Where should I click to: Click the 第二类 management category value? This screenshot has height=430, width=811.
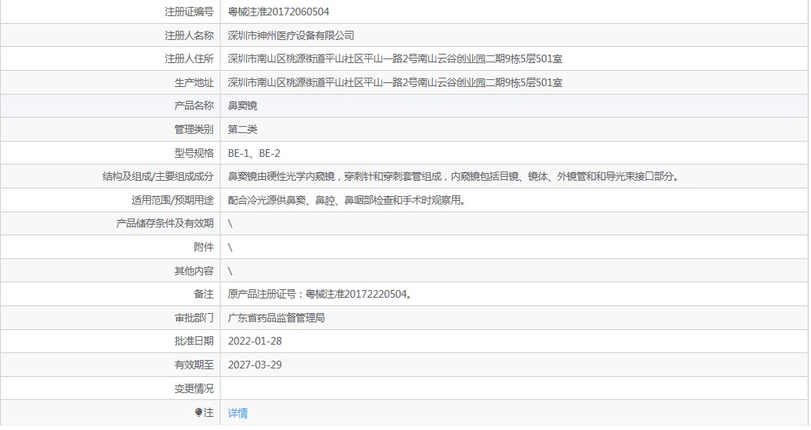243,129
